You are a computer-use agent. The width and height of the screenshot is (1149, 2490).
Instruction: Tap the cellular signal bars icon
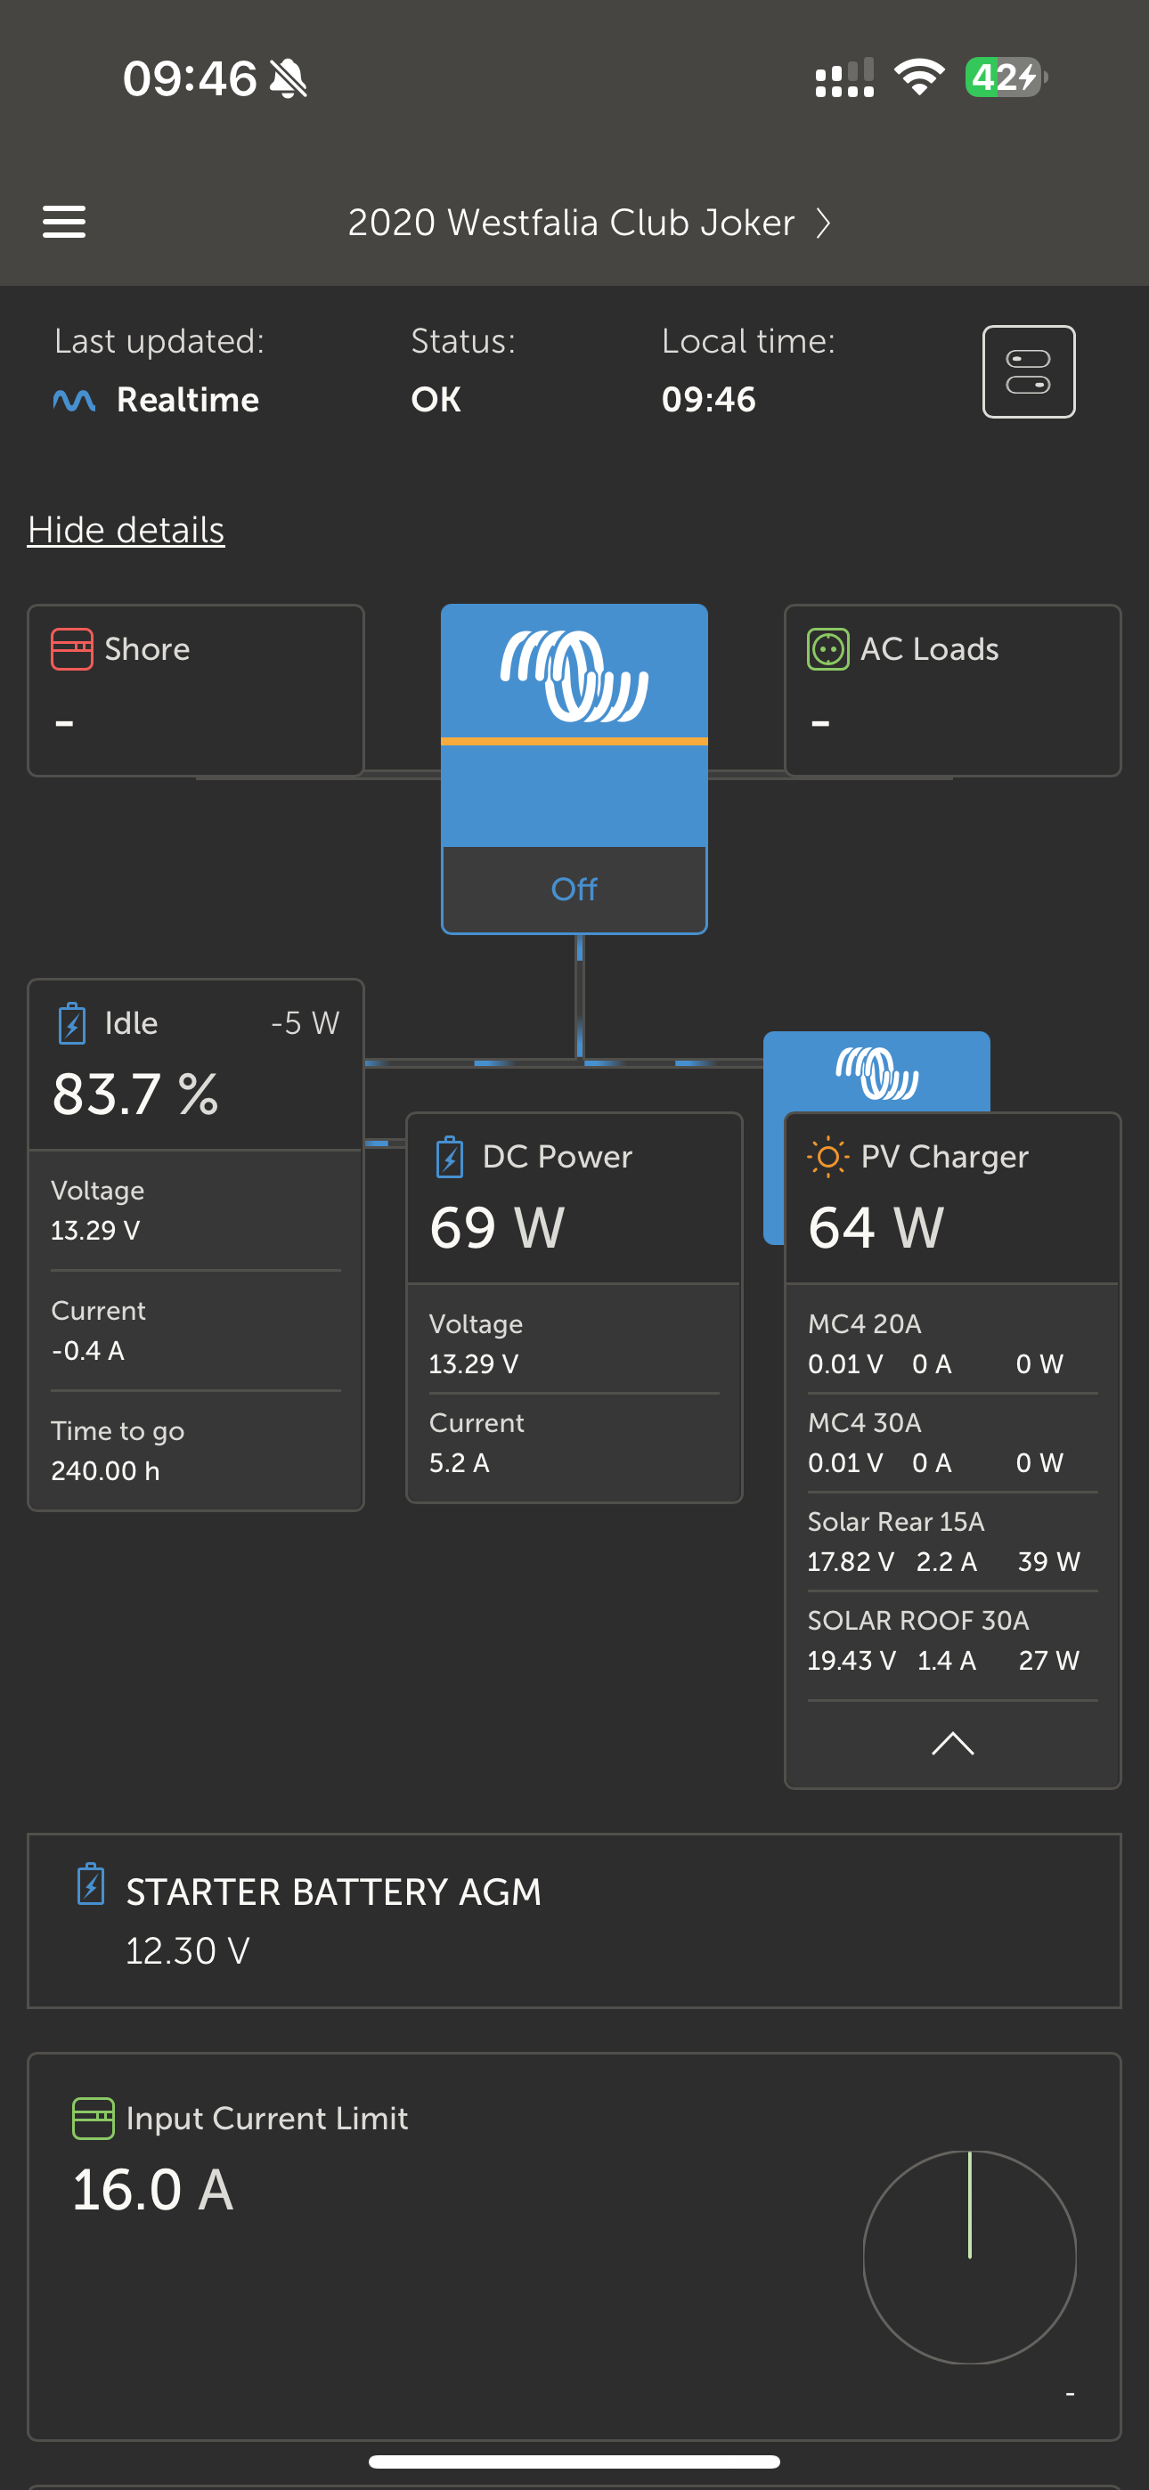(844, 78)
